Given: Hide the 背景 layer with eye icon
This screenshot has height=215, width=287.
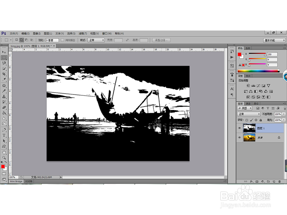Looking at the screenshot, I should (239, 138).
